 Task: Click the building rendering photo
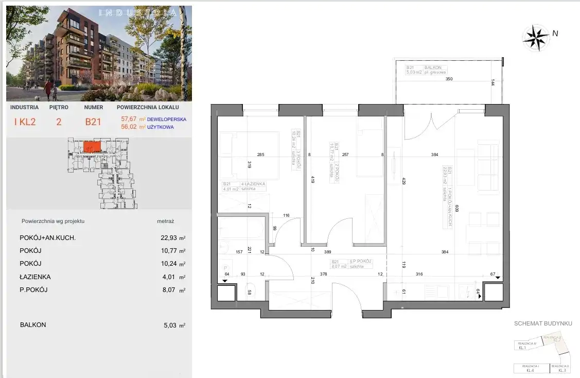pos(99,54)
